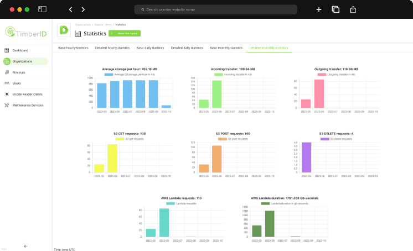The width and height of the screenshot is (413, 251).
Task: Click the TimberID logo
Action: 26,32
